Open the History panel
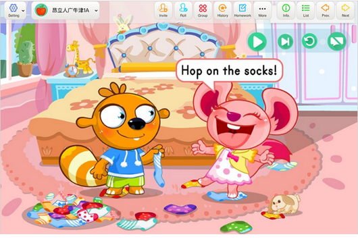The width and height of the screenshot is (358, 243). [x=223, y=11]
